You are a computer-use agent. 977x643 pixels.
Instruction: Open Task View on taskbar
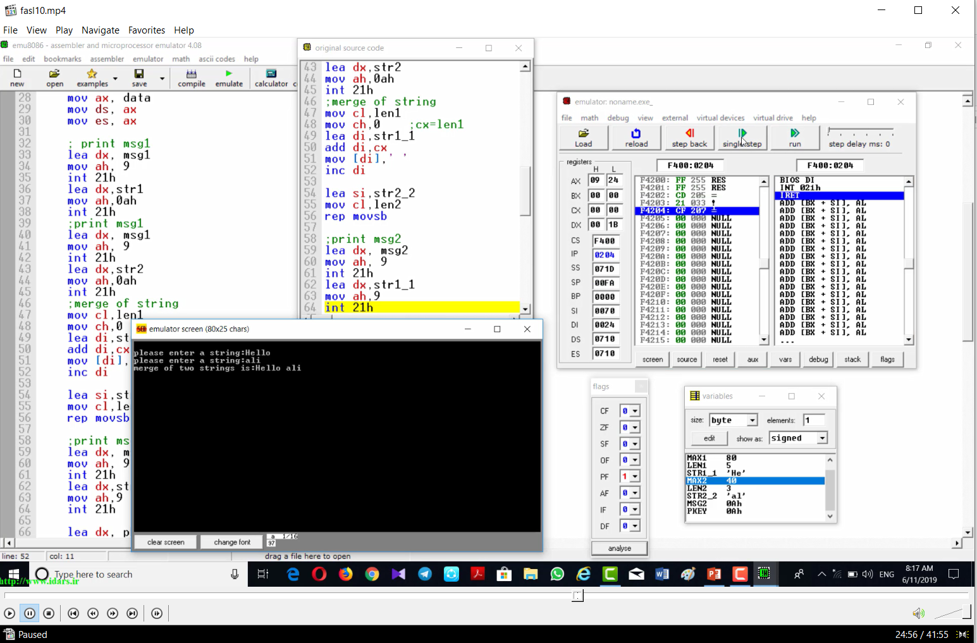(x=263, y=574)
